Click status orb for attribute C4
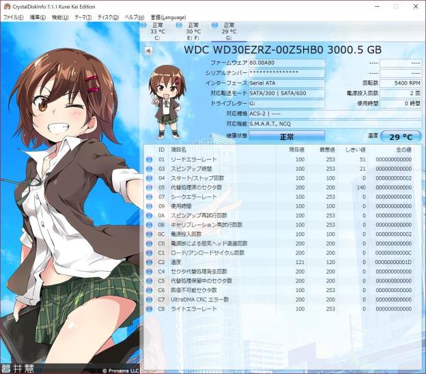This screenshot has height=374, width=426. click(x=149, y=272)
